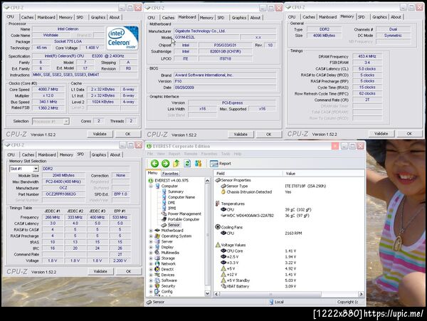Open the Tools menu in EVEREST
Viewport: 427px width, 321px height.
(226, 154)
